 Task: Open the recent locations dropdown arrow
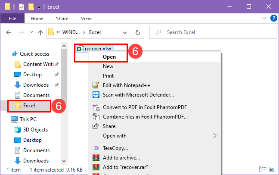point(31,32)
